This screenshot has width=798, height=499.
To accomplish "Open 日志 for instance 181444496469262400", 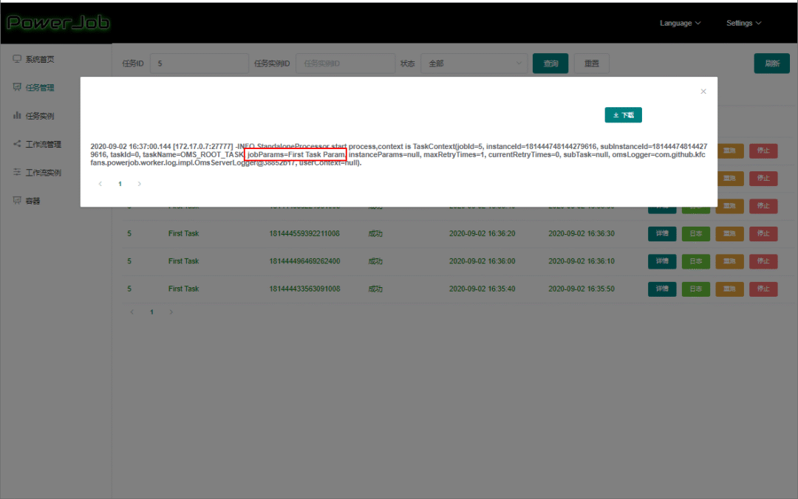I will pyautogui.click(x=695, y=261).
